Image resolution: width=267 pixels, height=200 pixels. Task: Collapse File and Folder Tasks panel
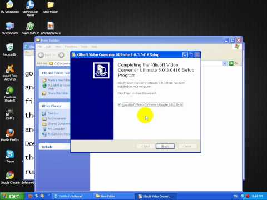click(55, 73)
